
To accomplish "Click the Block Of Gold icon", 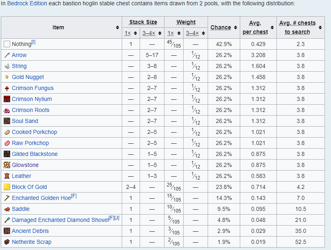I will (7, 187).
